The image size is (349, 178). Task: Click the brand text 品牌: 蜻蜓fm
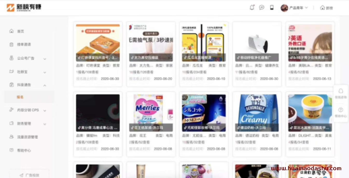(87, 135)
